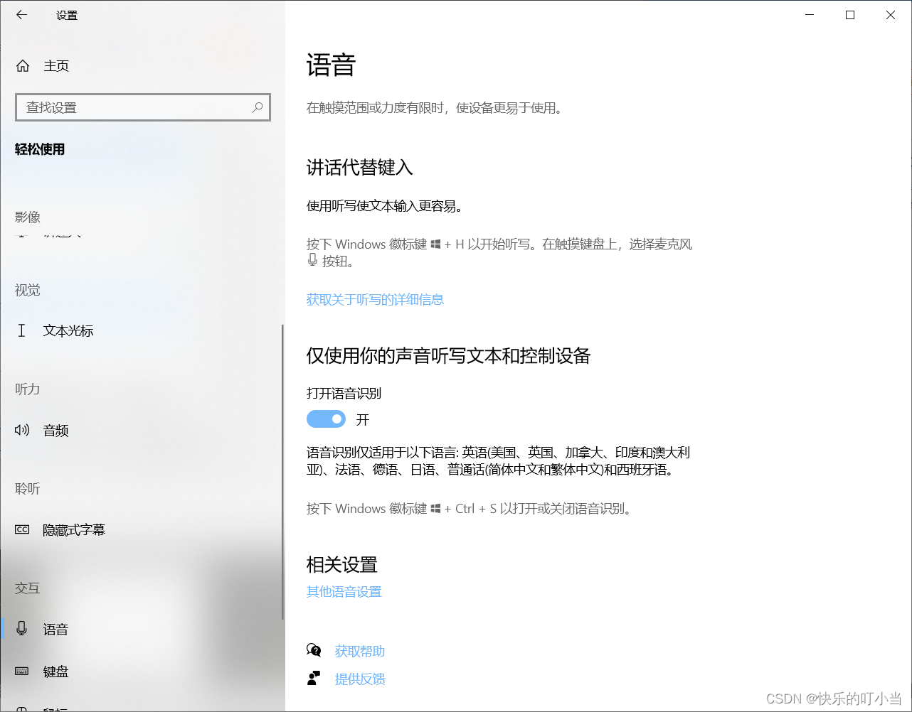Open 主页 in the sidebar
Image resolution: width=912 pixels, height=712 pixels.
pyautogui.click(x=142, y=66)
